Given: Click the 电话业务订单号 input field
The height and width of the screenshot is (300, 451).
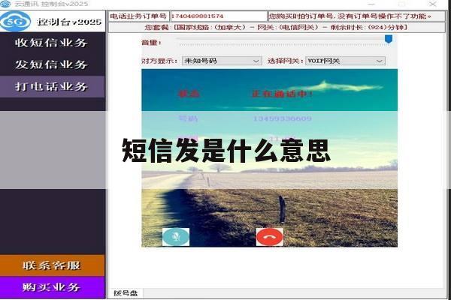Looking at the screenshot, I should click(x=219, y=16).
